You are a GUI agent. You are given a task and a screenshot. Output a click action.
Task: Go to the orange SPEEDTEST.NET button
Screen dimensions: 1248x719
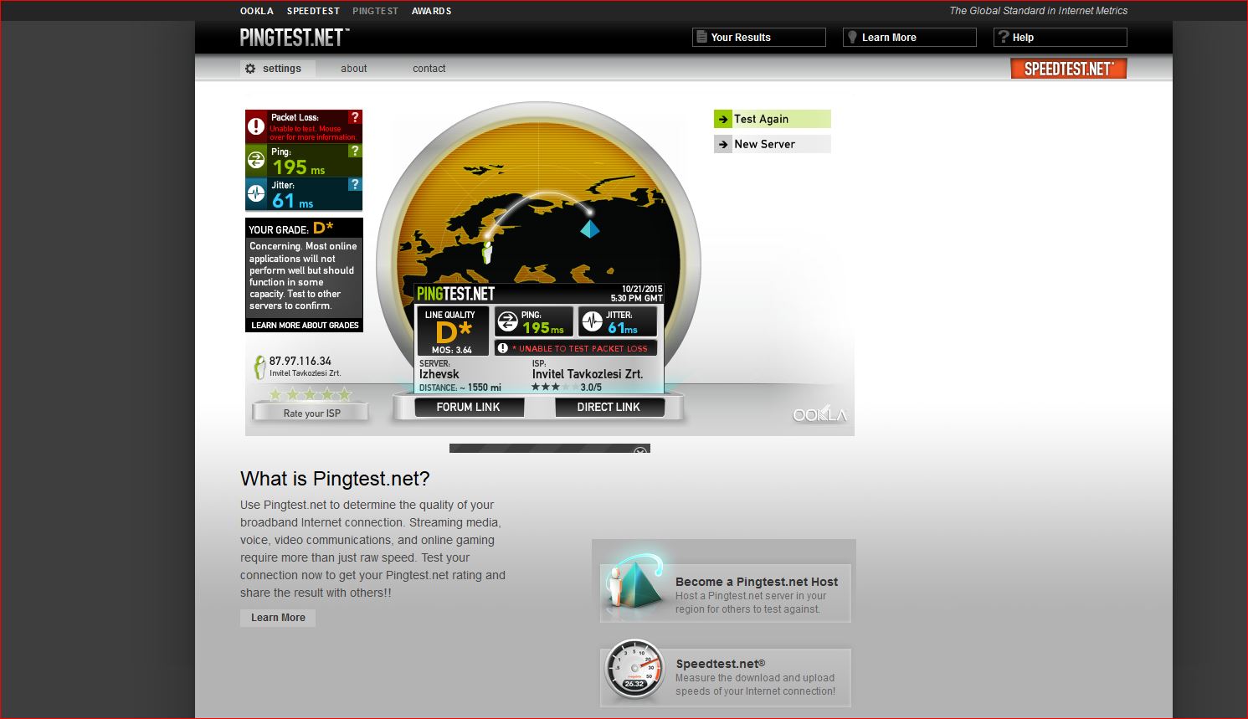click(1069, 69)
